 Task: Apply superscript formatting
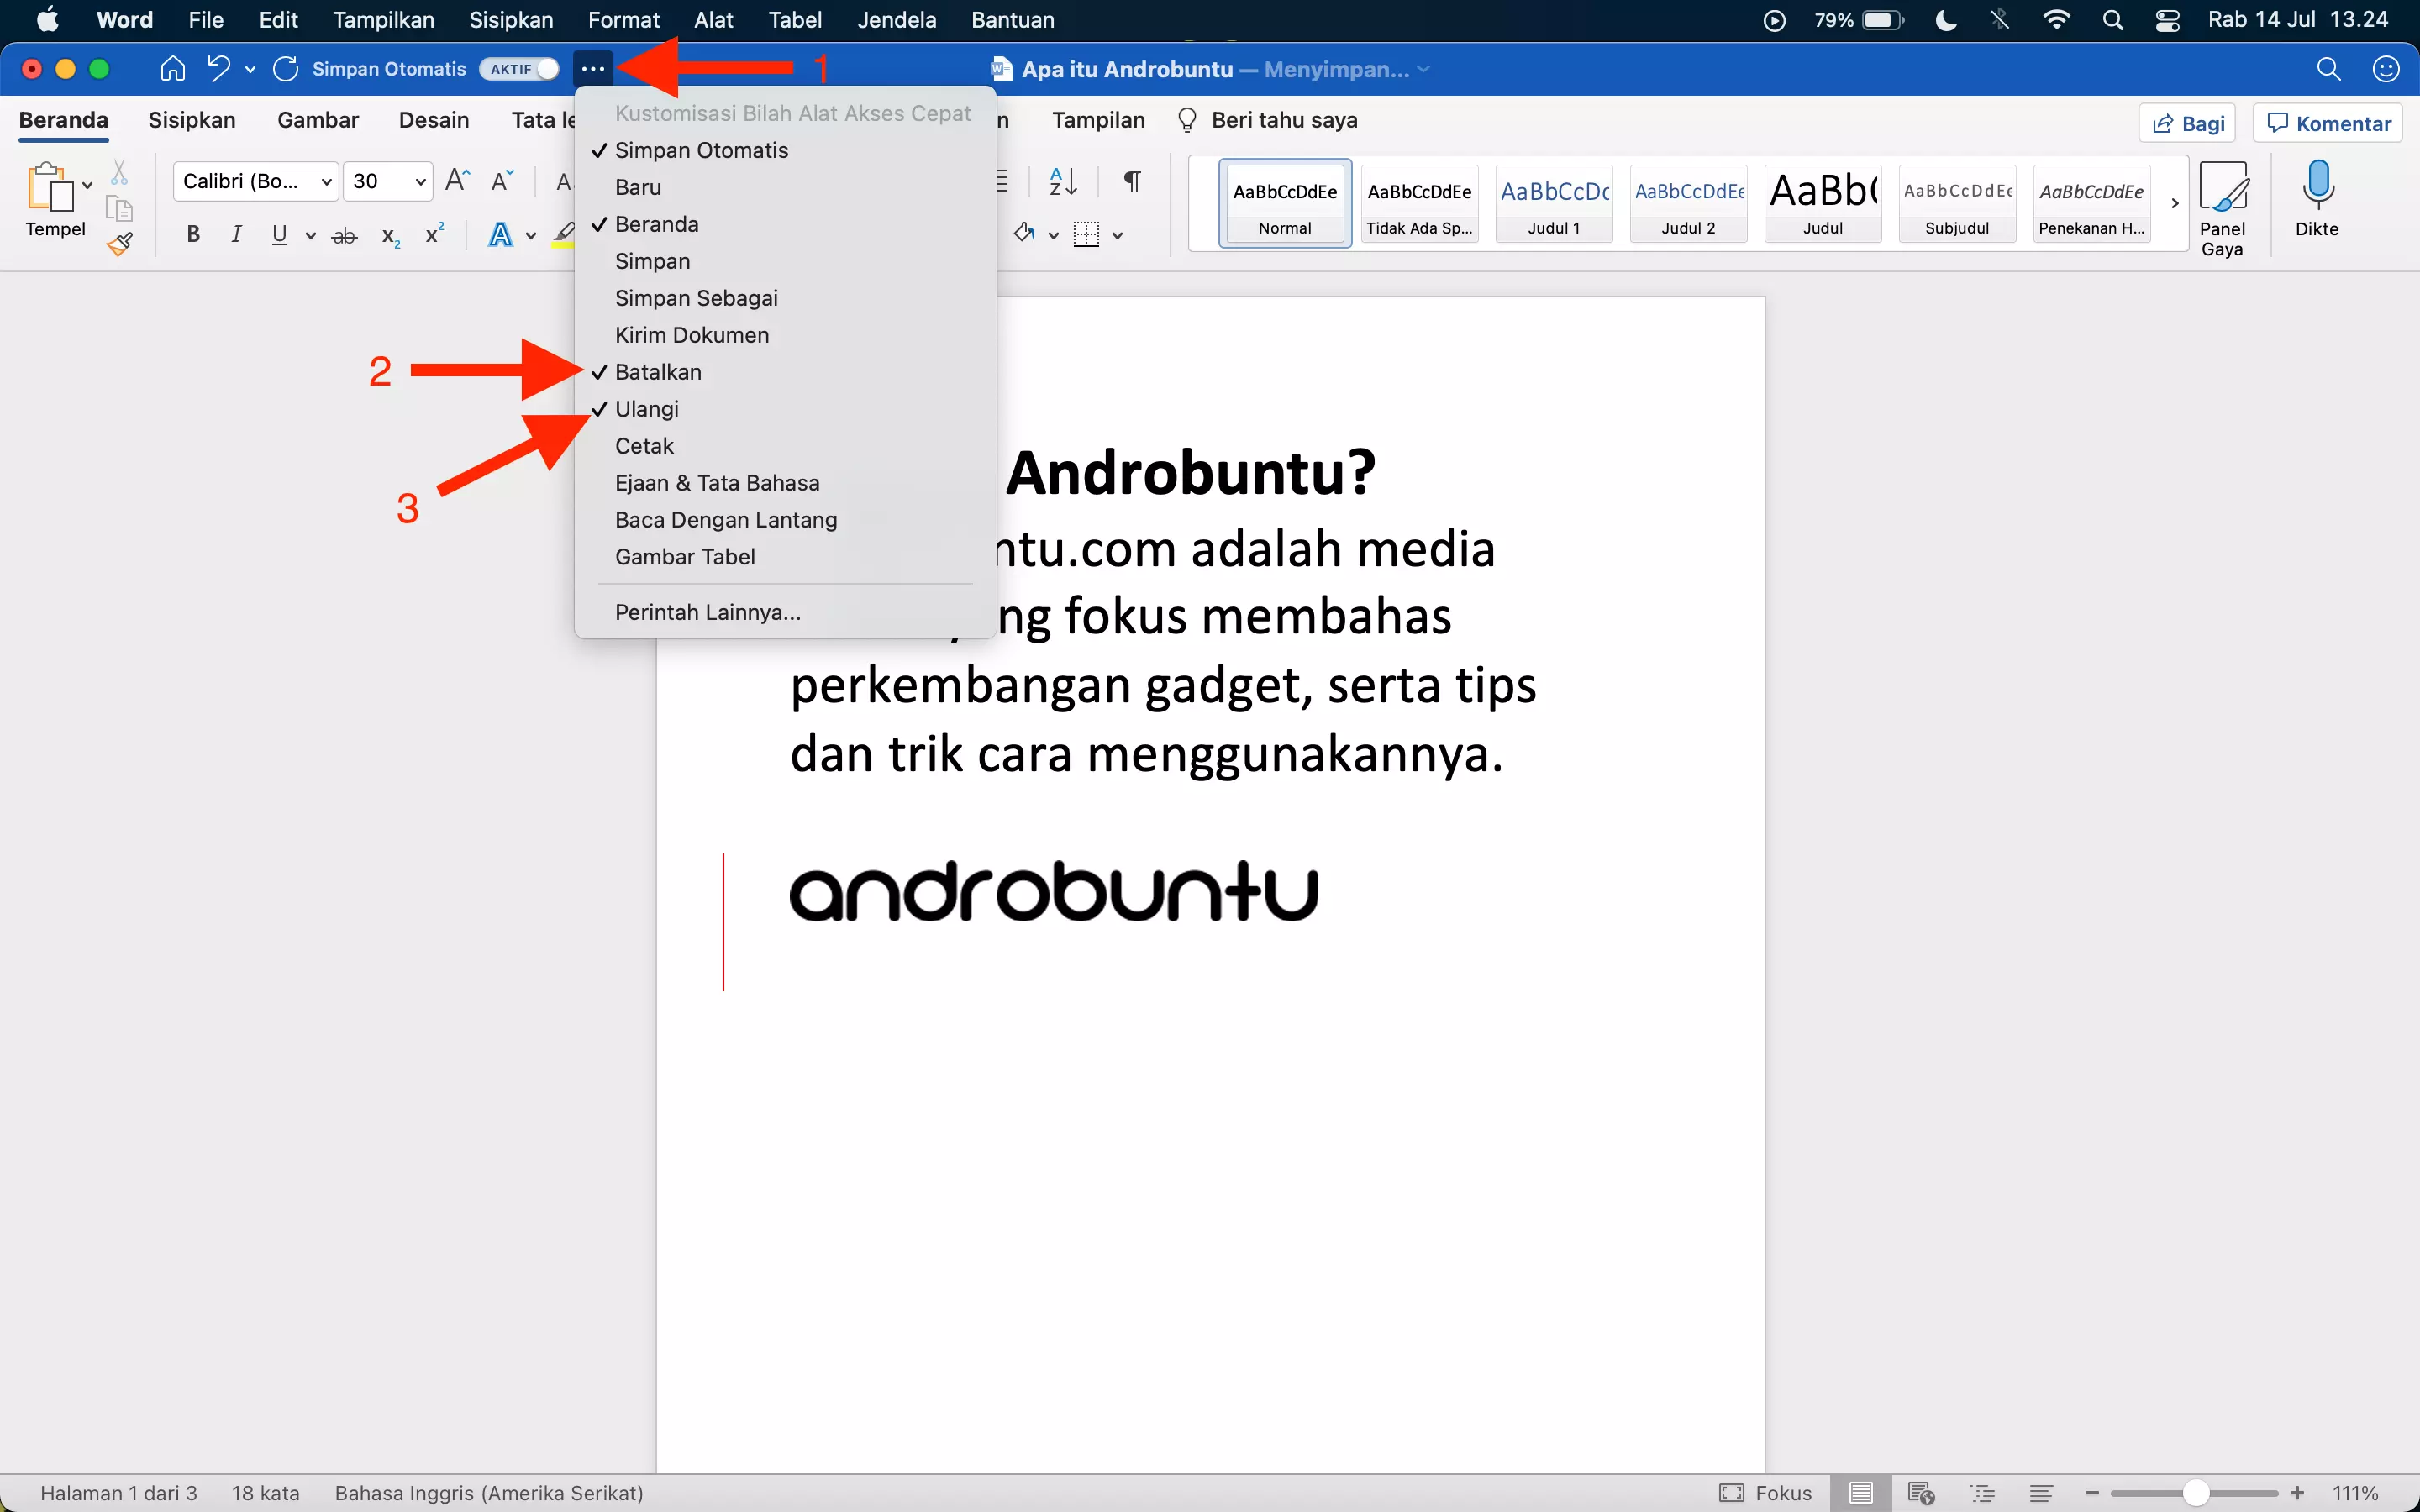tap(433, 233)
